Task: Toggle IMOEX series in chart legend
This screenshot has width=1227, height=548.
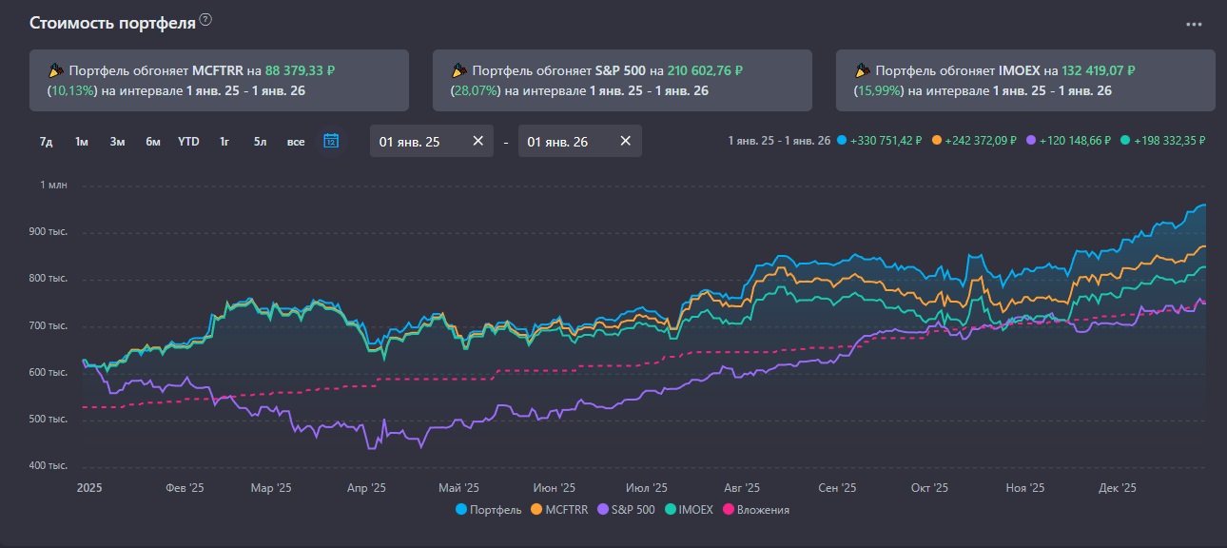Action: [x=695, y=509]
